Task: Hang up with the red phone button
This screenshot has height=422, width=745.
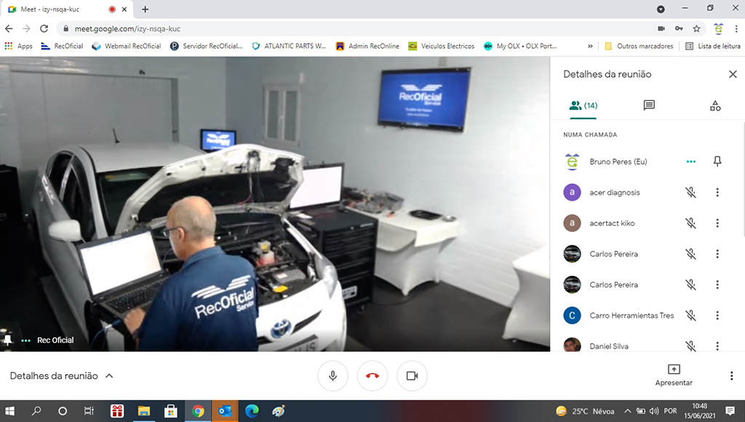Action: 372,376
